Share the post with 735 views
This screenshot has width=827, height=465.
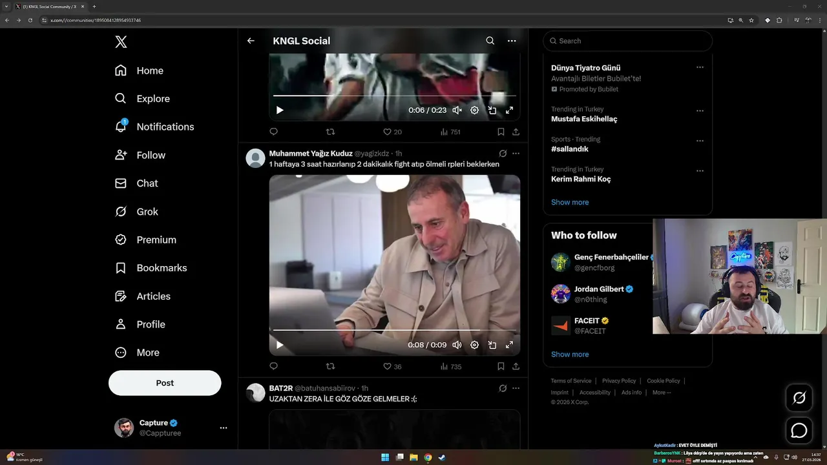(x=516, y=366)
